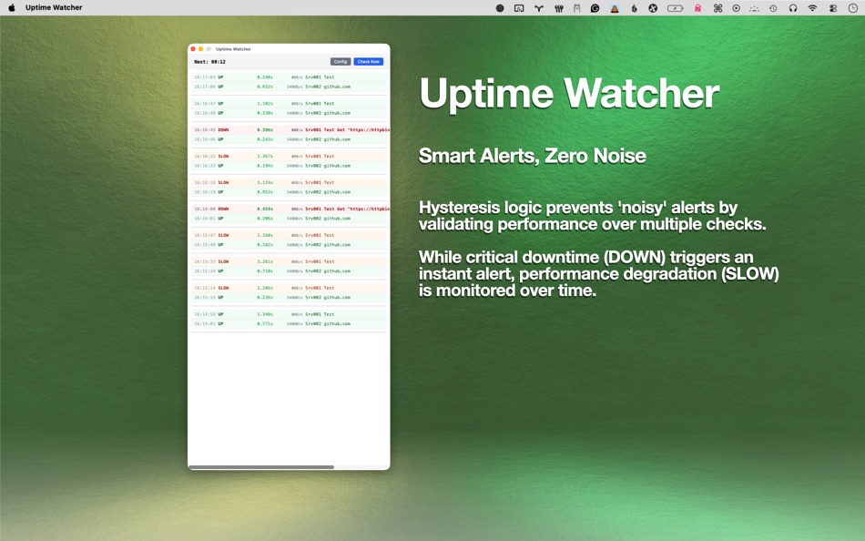This screenshot has width=865, height=541.
Task: Click the orange Uptime Watcher bell menu bar icon
Action: (x=614, y=7)
